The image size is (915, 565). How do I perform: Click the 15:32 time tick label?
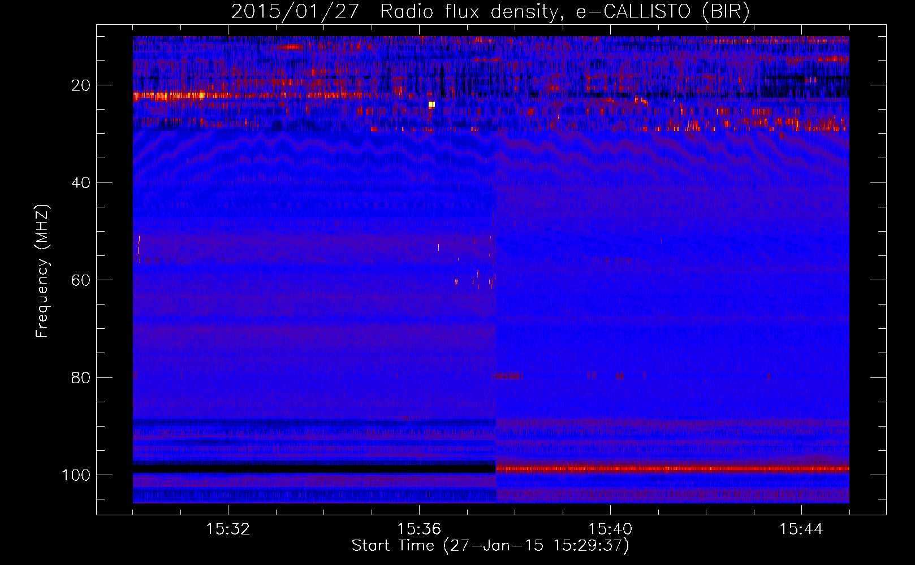click(x=228, y=529)
